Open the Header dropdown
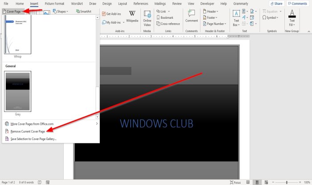The width and height of the screenshot is (312, 185). coord(210,11)
